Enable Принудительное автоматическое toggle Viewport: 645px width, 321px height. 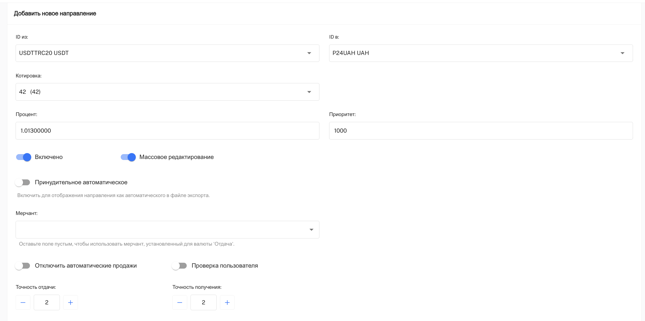click(23, 182)
